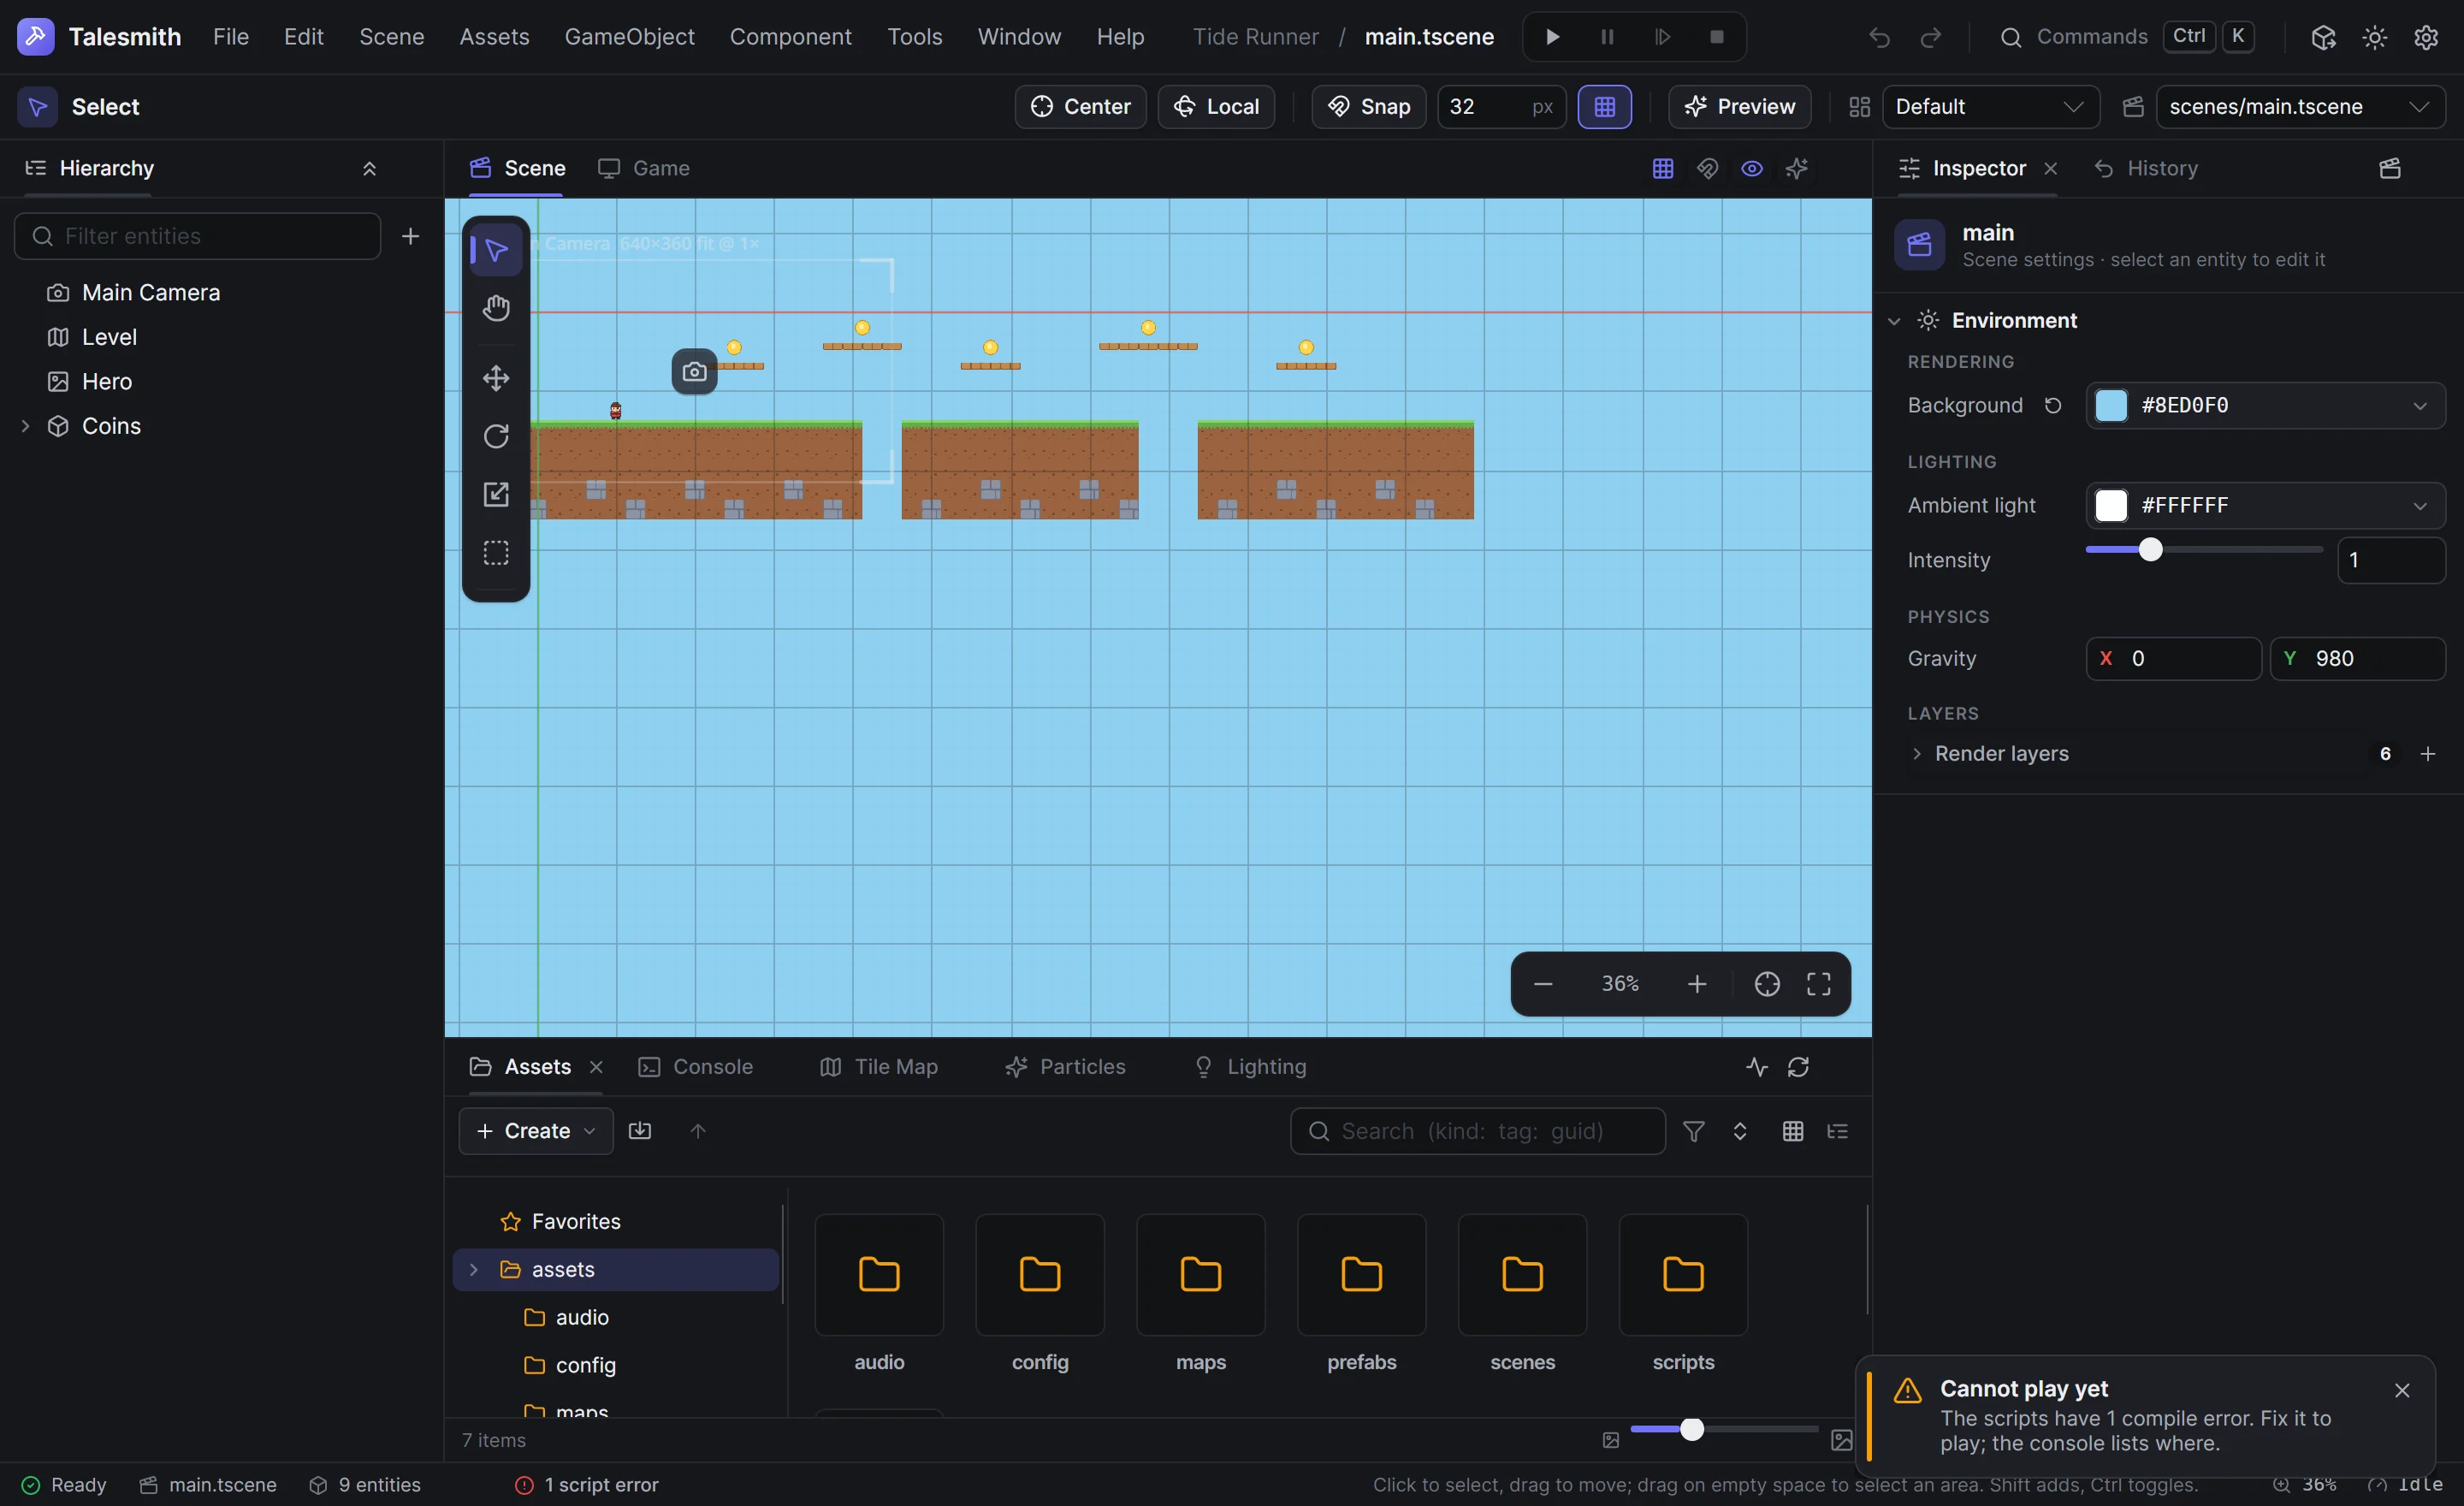Screen dimensions: 2464x1506
Task: Open the Background color #8ED0F0 dropdown
Action: [x=2265, y=405]
